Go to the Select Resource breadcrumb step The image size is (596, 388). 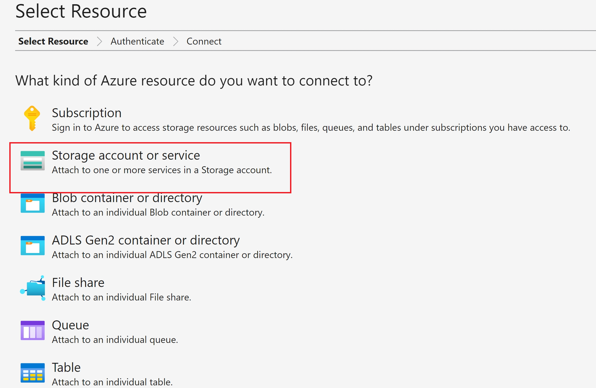pyautogui.click(x=53, y=41)
